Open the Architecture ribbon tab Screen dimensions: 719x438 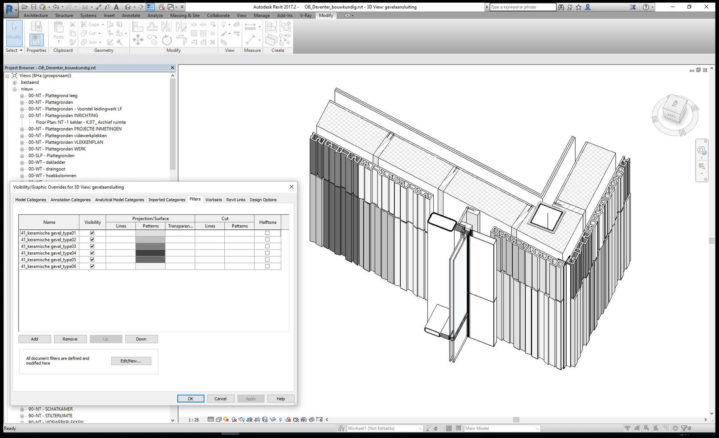[36, 15]
